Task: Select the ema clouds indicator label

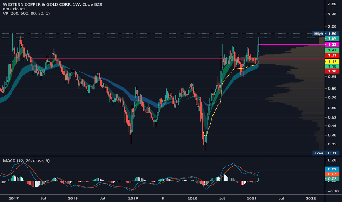Action: [14, 9]
